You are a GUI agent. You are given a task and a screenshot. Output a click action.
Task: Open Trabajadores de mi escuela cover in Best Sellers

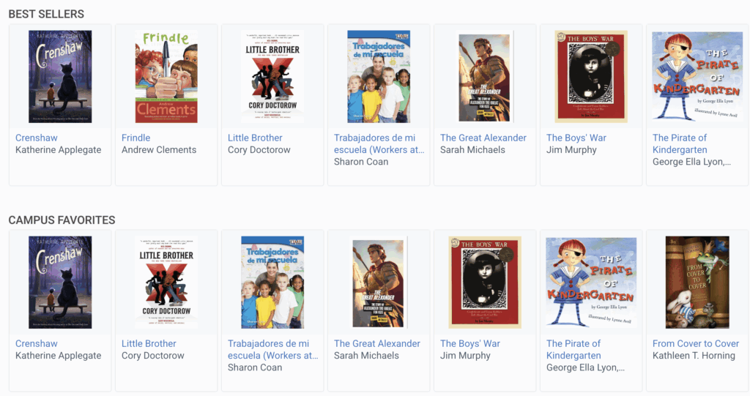(x=379, y=77)
